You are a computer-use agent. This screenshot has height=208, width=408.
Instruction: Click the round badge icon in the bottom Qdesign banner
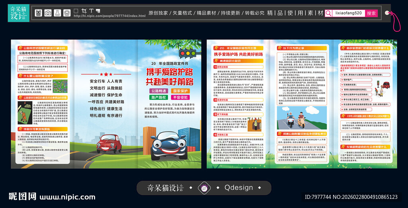(204, 188)
